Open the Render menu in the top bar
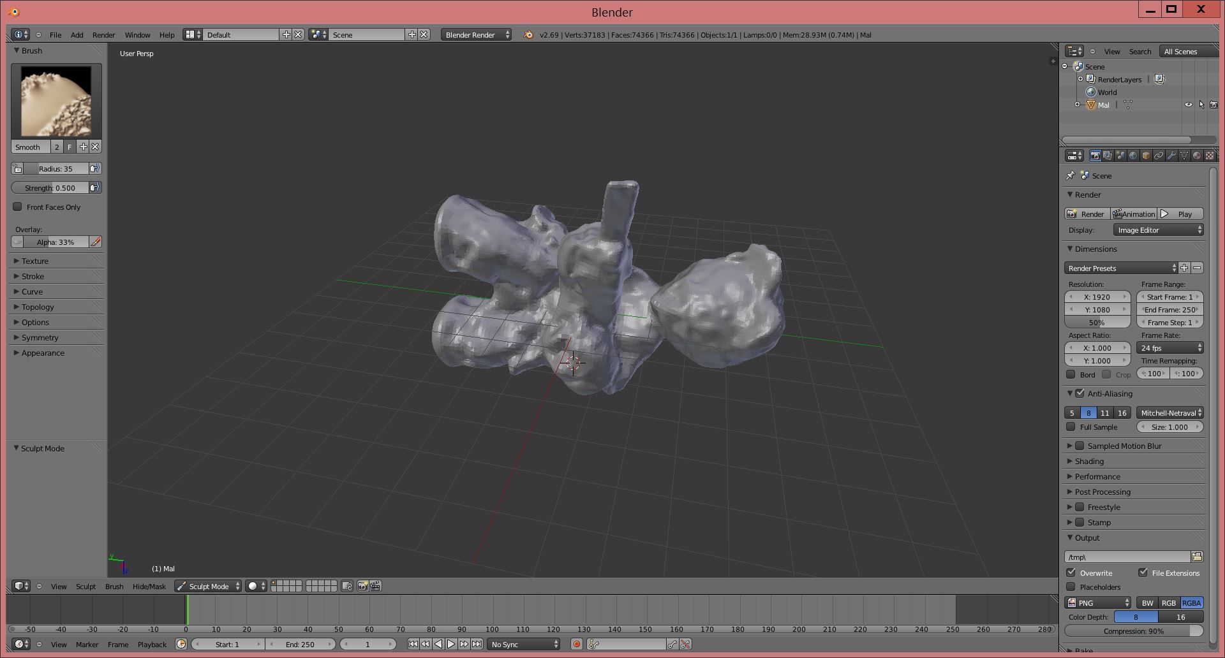 point(103,35)
